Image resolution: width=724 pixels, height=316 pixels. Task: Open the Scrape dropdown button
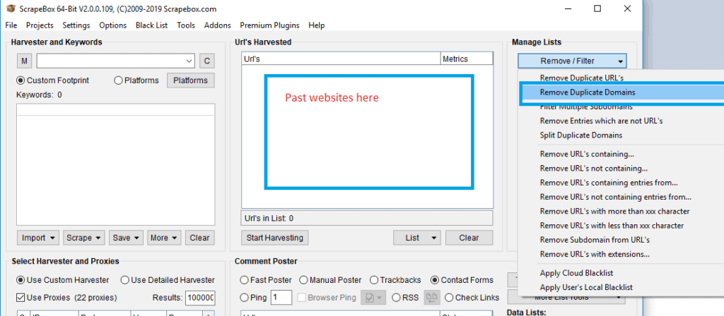pos(84,238)
